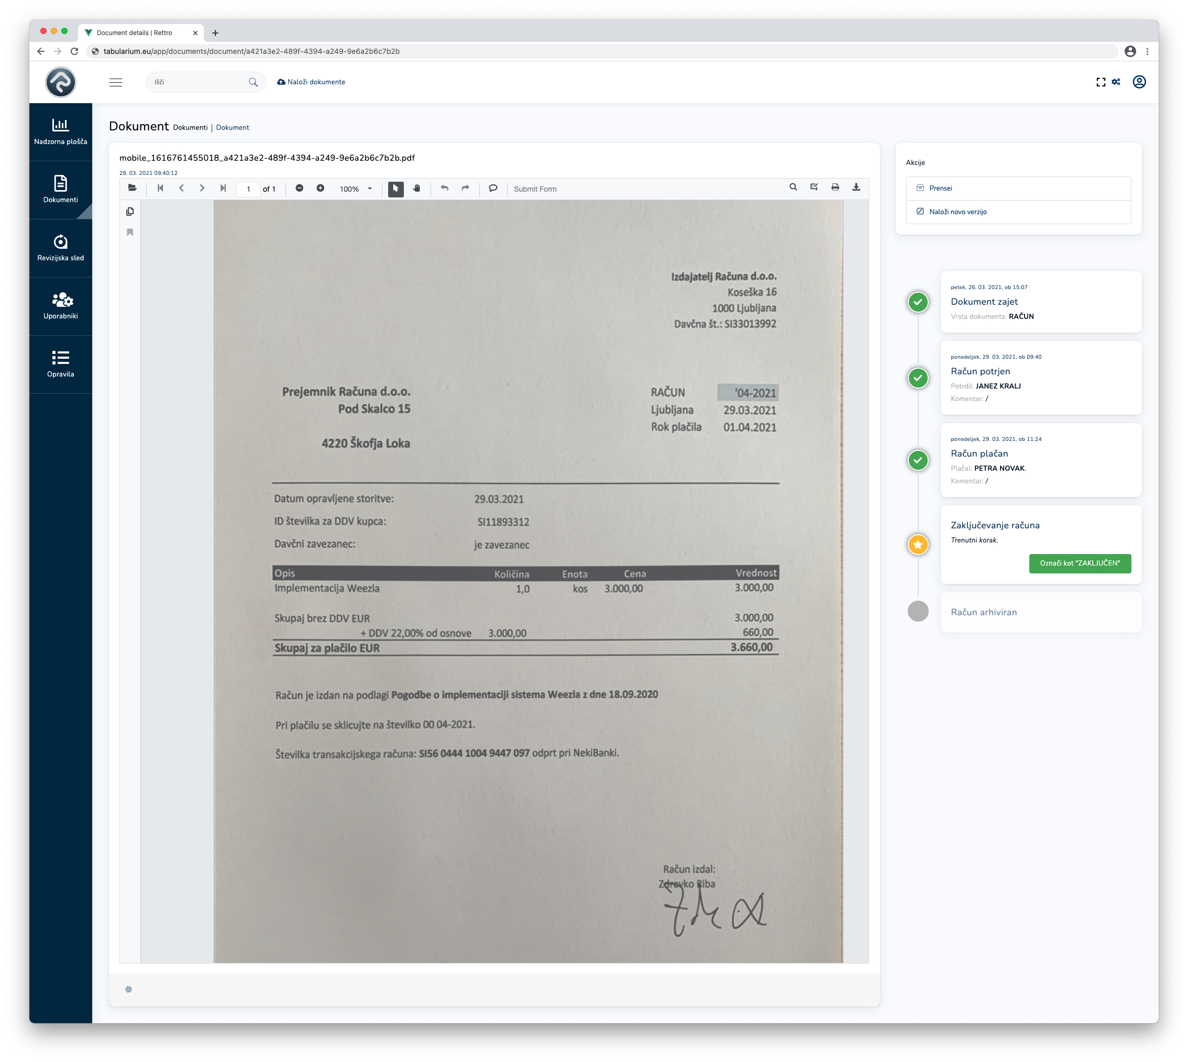Open Revizijska sled in sidebar

click(x=61, y=248)
